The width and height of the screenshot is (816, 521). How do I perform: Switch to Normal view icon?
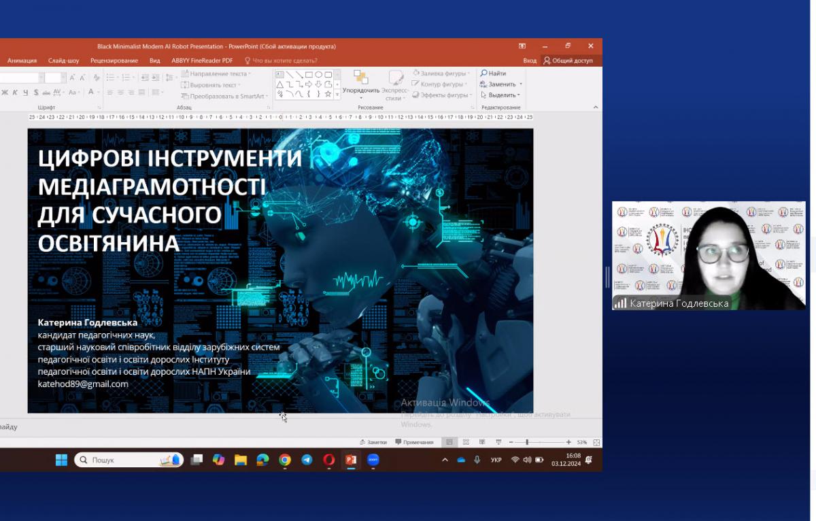click(x=449, y=442)
